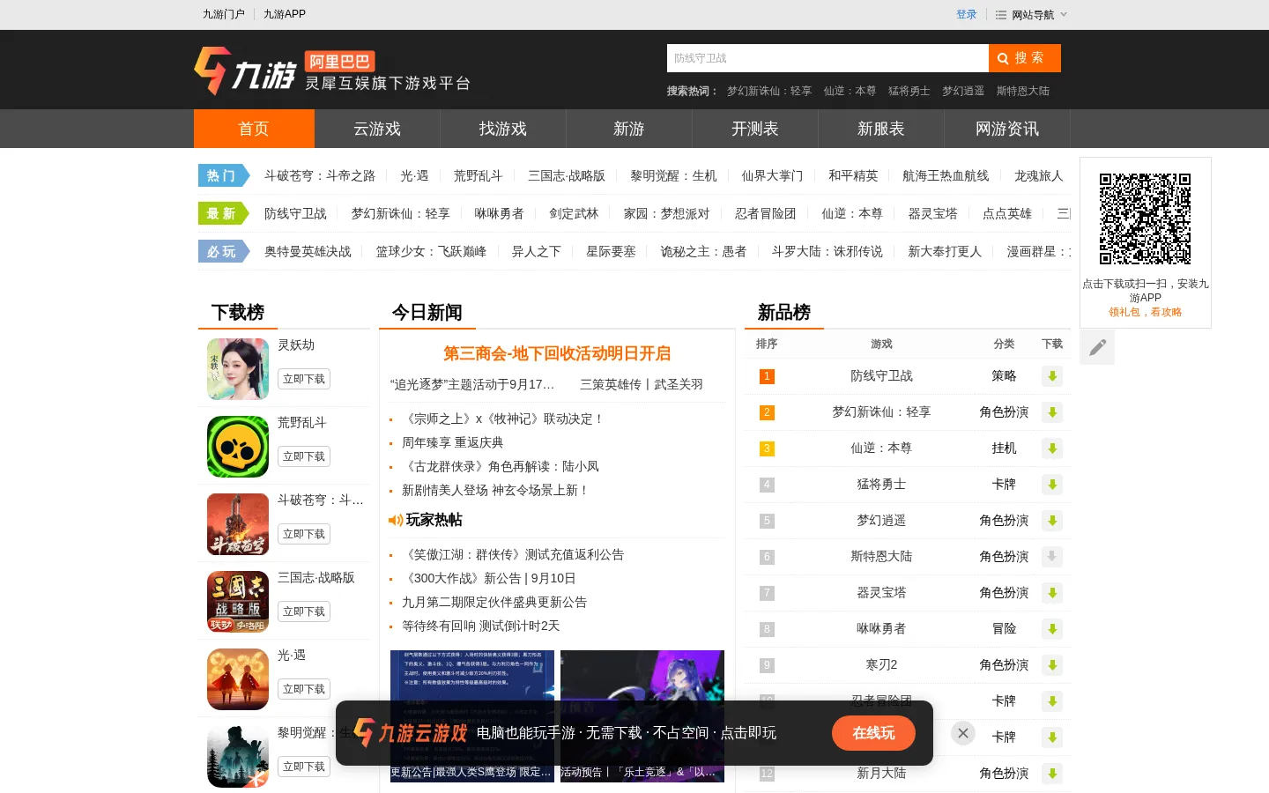Open the 新服表 navigation tab
Viewport: 1269px width, 793px height.
[x=881, y=129]
